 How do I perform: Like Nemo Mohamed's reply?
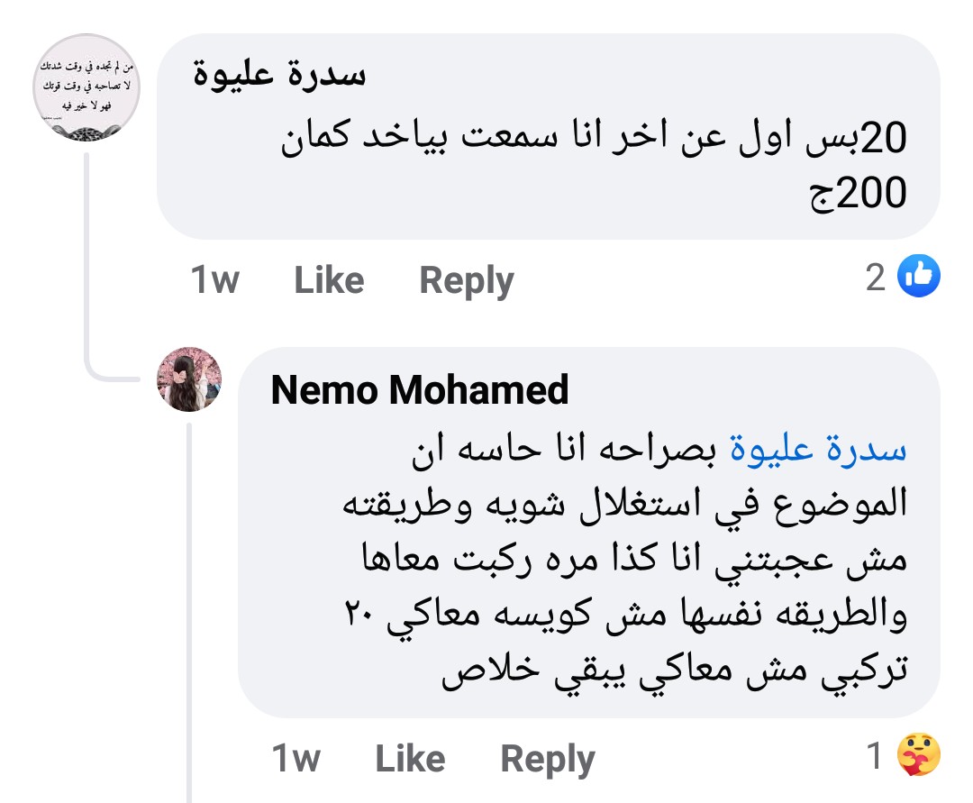coord(412,758)
